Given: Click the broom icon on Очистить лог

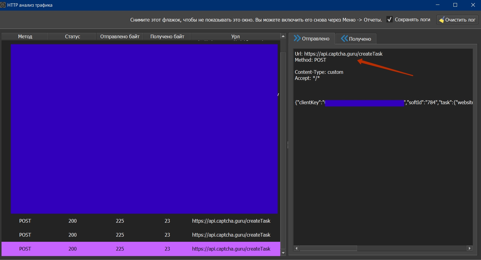Looking at the screenshot, I should click(442, 20).
